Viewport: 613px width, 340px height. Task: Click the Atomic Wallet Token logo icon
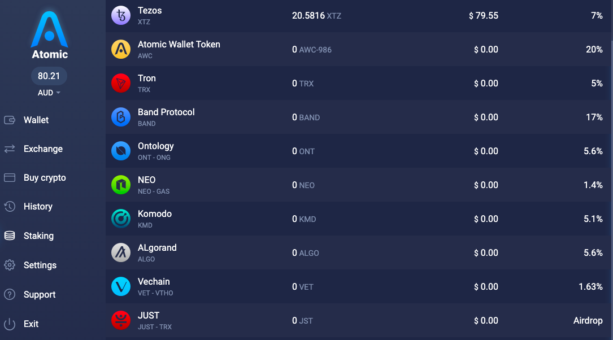121,50
